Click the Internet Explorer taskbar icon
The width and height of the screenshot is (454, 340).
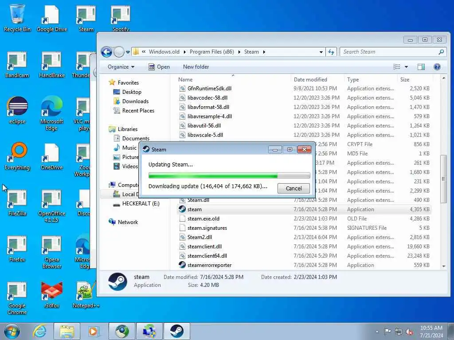[x=39, y=331]
